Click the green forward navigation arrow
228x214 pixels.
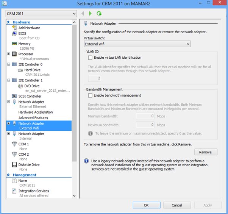[90, 14]
